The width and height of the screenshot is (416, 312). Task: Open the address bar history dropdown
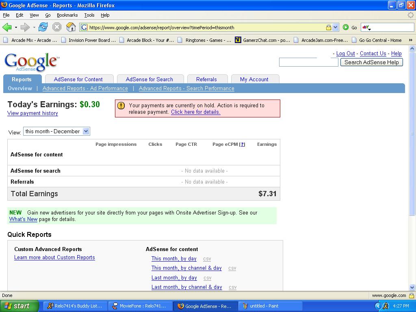(x=335, y=27)
